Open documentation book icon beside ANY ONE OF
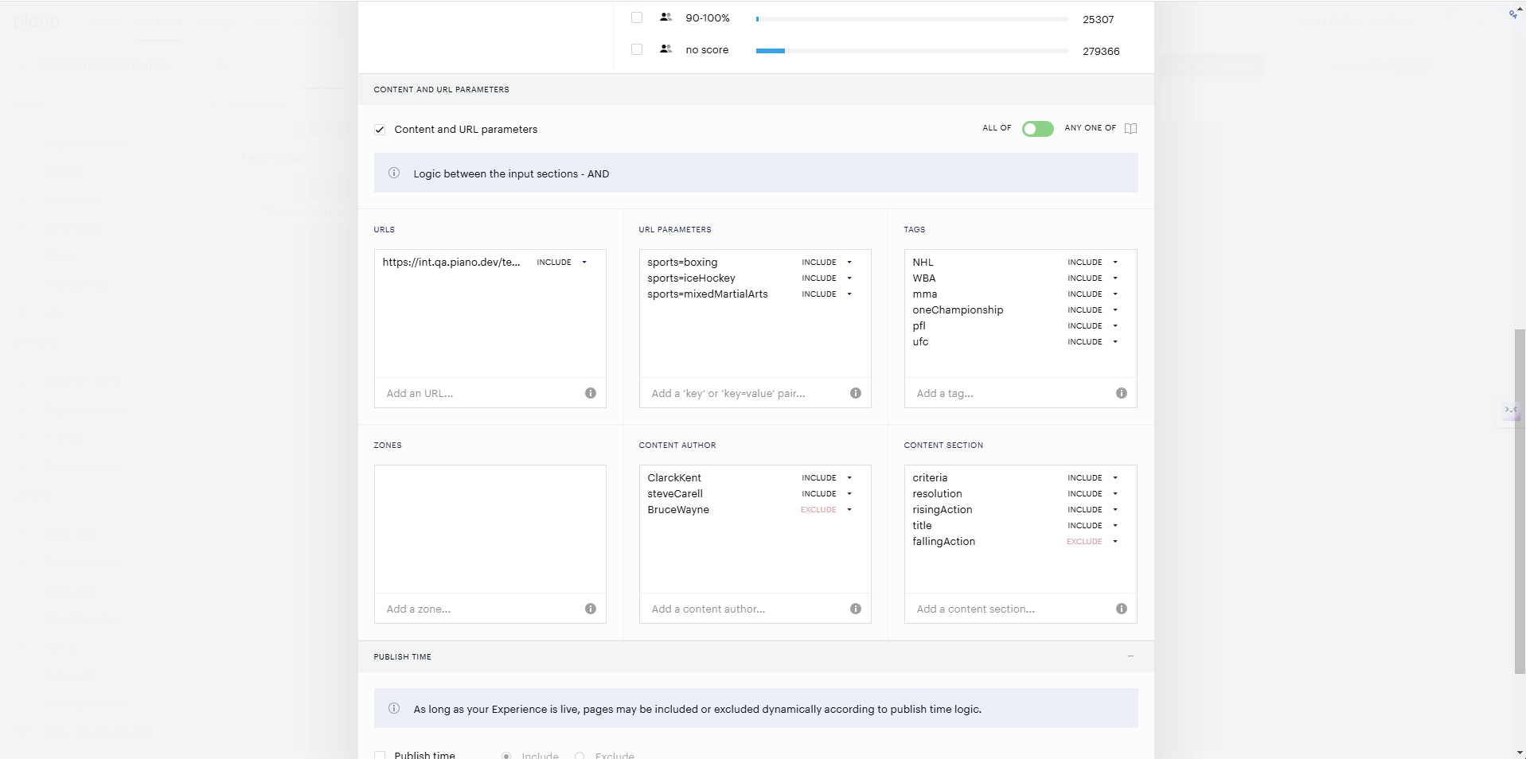Viewport: 1526px width, 759px height. click(1130, 129)
